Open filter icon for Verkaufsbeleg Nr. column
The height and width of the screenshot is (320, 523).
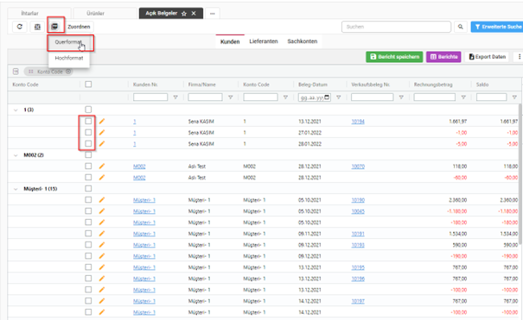[401, 97]
